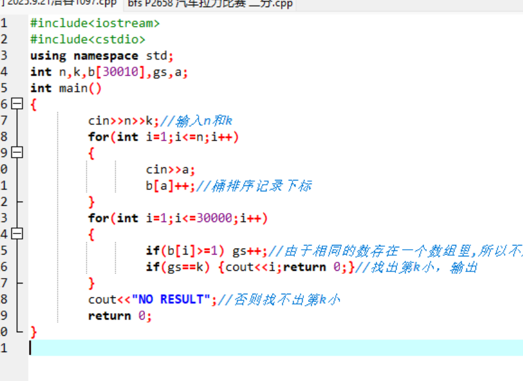This screenshot has width=523, height=381.
Task: Collapse the second for-loop fold box
Action: click(x=17, y=234)
